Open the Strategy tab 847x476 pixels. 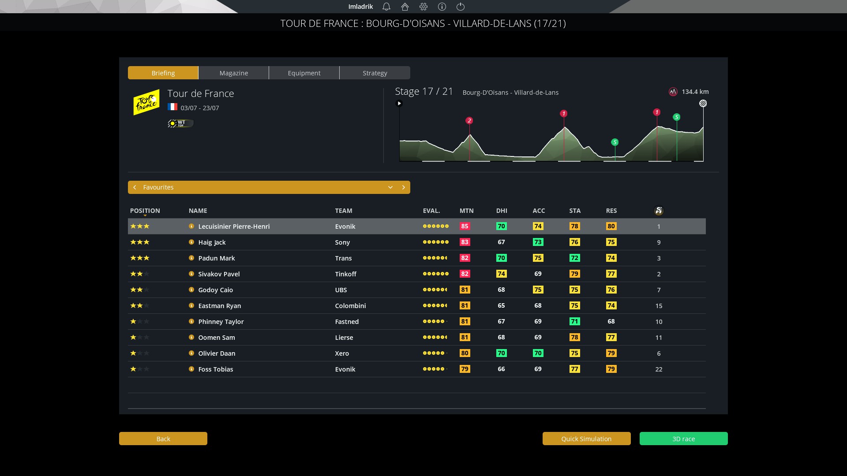pyautogui.click(x=375, y=73)
